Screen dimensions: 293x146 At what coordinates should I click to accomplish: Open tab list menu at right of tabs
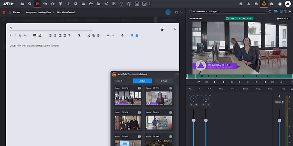coord(292,89)
